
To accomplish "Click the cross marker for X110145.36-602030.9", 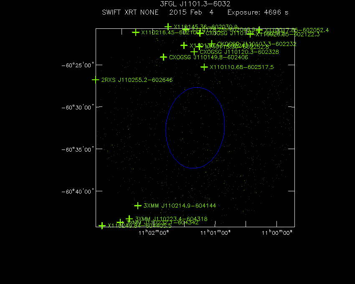I will (168, 27).
